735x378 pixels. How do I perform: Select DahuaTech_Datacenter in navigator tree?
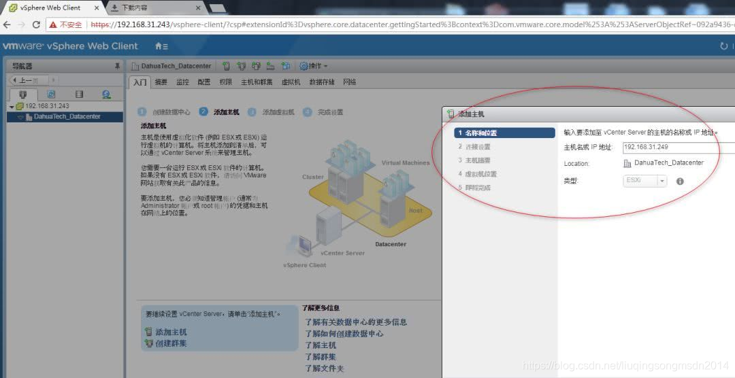65,117
